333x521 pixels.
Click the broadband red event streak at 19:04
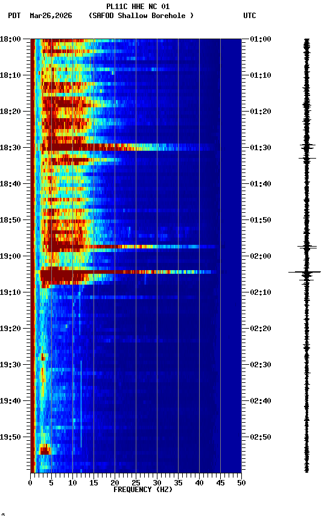(128, 272)
